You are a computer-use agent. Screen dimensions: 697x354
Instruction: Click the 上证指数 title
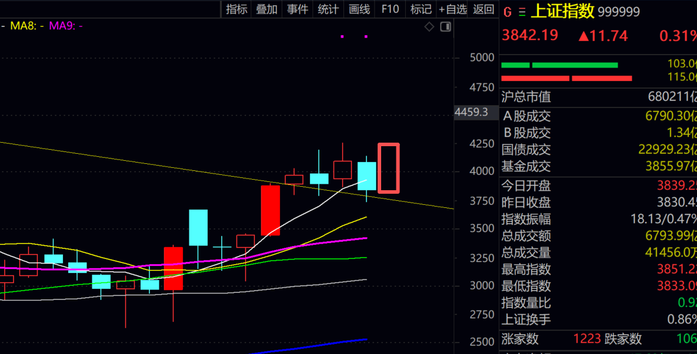[x=563, y=12]
